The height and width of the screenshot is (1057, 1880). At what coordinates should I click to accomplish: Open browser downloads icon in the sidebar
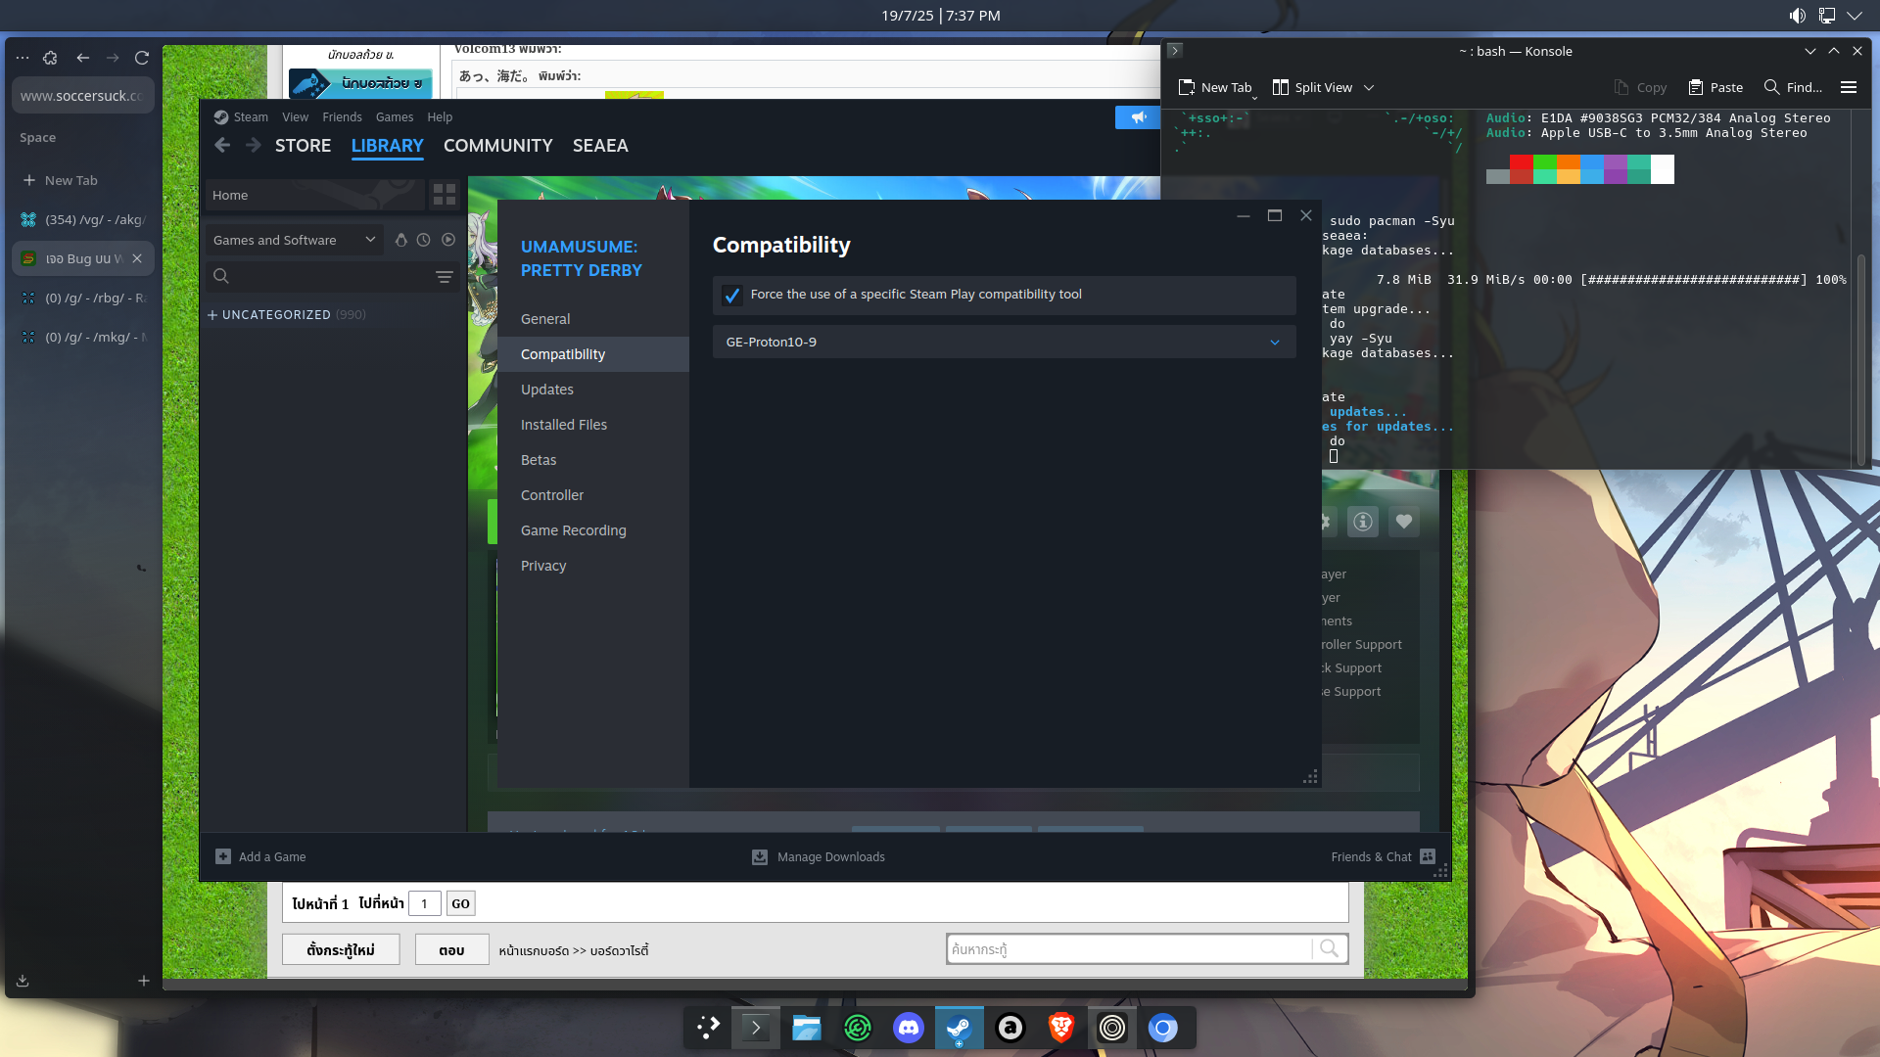coord(23,981)
